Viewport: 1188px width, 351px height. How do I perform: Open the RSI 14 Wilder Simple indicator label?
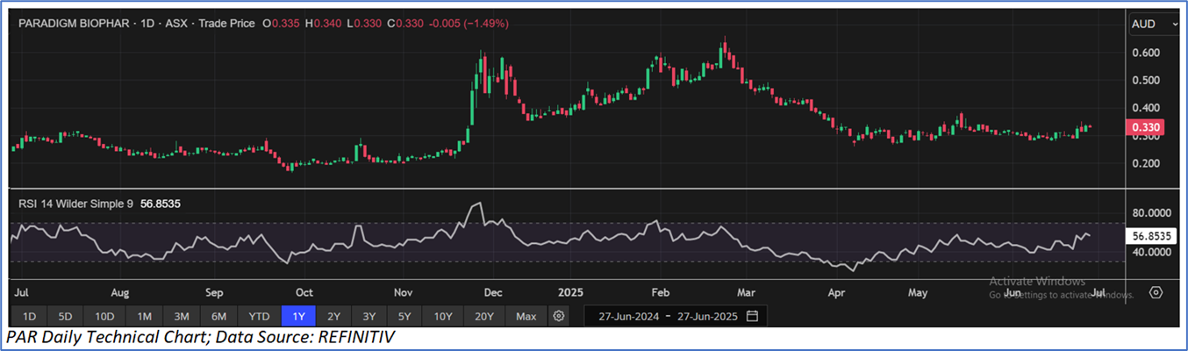pos(76,204)
